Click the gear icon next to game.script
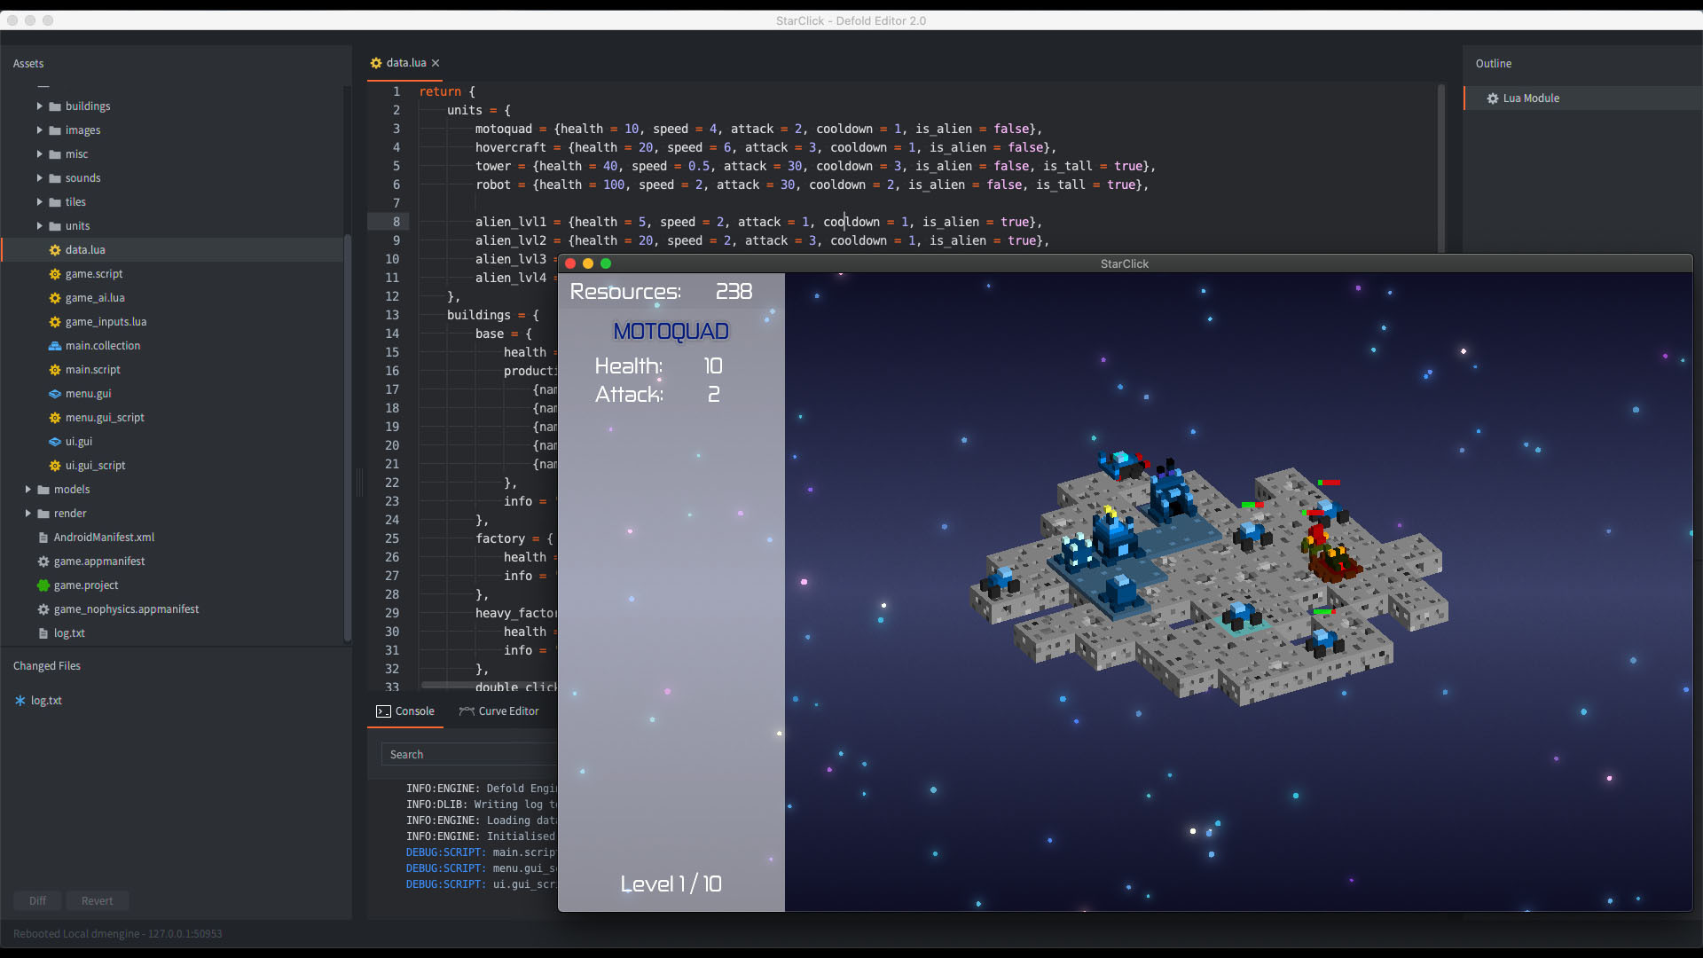The height and width of the screenshot is (958, 1703). coord(54,274)
